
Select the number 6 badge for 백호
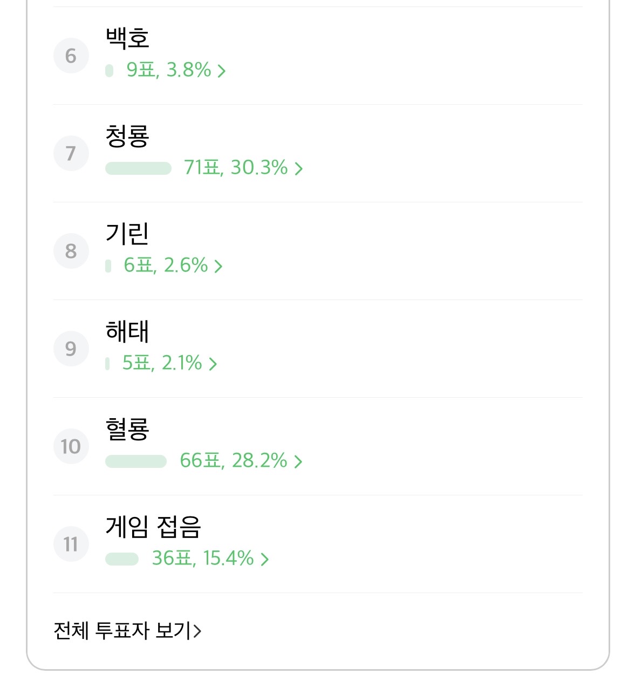(71, 56)
